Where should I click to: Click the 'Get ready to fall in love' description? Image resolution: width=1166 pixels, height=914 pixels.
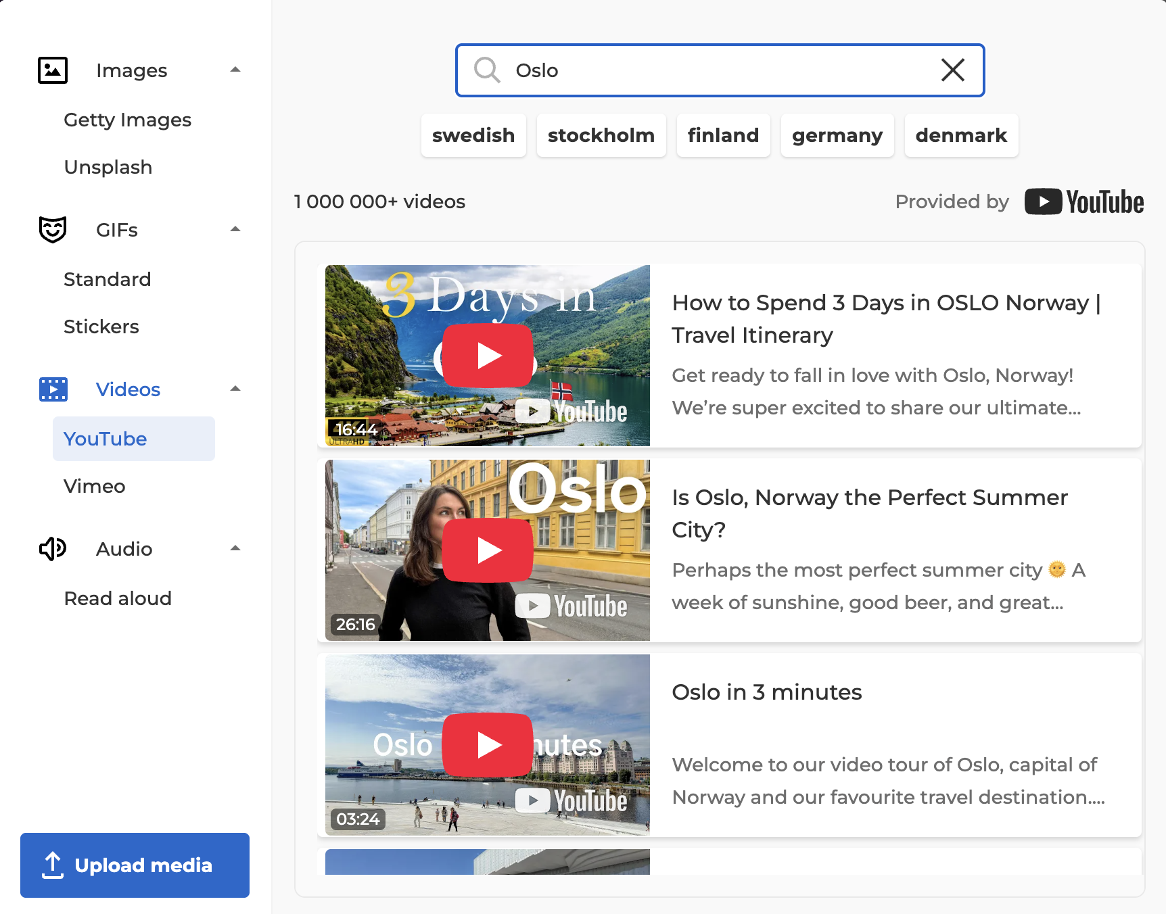point(877,391)
